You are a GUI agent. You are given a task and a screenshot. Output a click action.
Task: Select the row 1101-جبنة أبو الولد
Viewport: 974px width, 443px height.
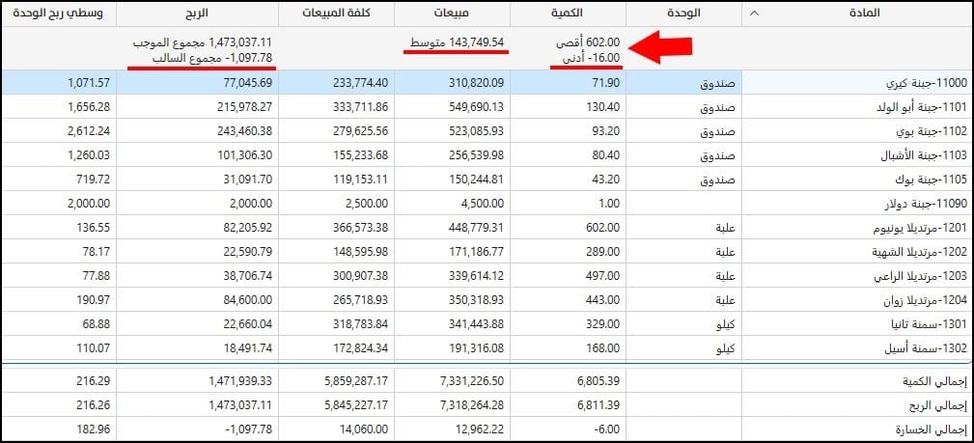487,107
